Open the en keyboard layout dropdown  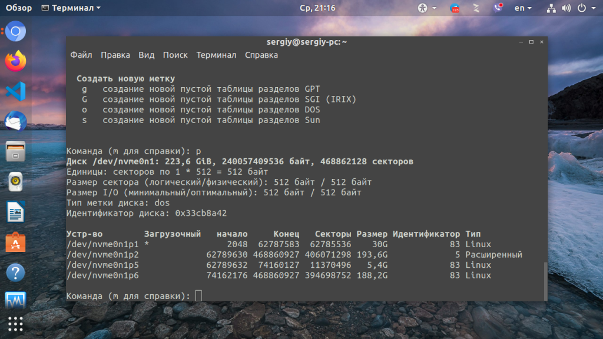(x=522, y=8)
